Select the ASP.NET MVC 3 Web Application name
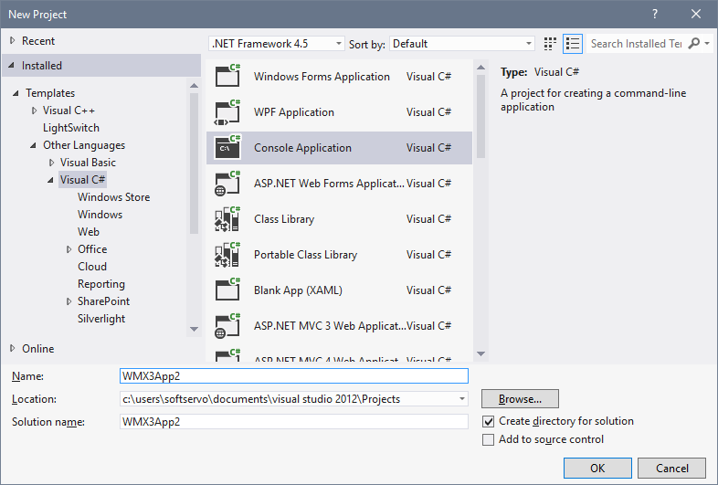The image size is (718, 485). click(329, 326)
